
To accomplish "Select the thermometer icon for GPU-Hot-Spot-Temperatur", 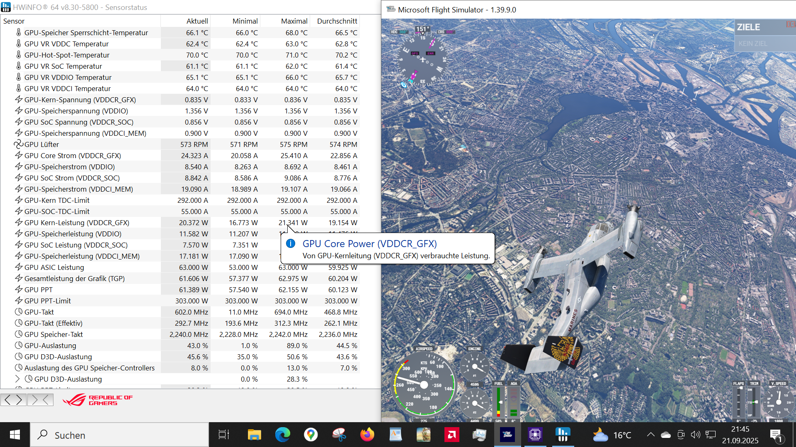I will click(x=18, y=55).
